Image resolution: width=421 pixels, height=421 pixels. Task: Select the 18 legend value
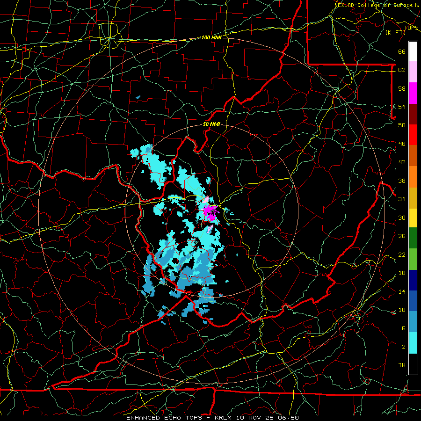[402, 273]
